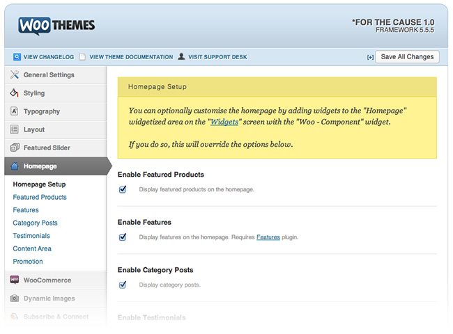Open View Theme Documentation link
Viewport: 453px width, 334px height.
pos(131,57)
